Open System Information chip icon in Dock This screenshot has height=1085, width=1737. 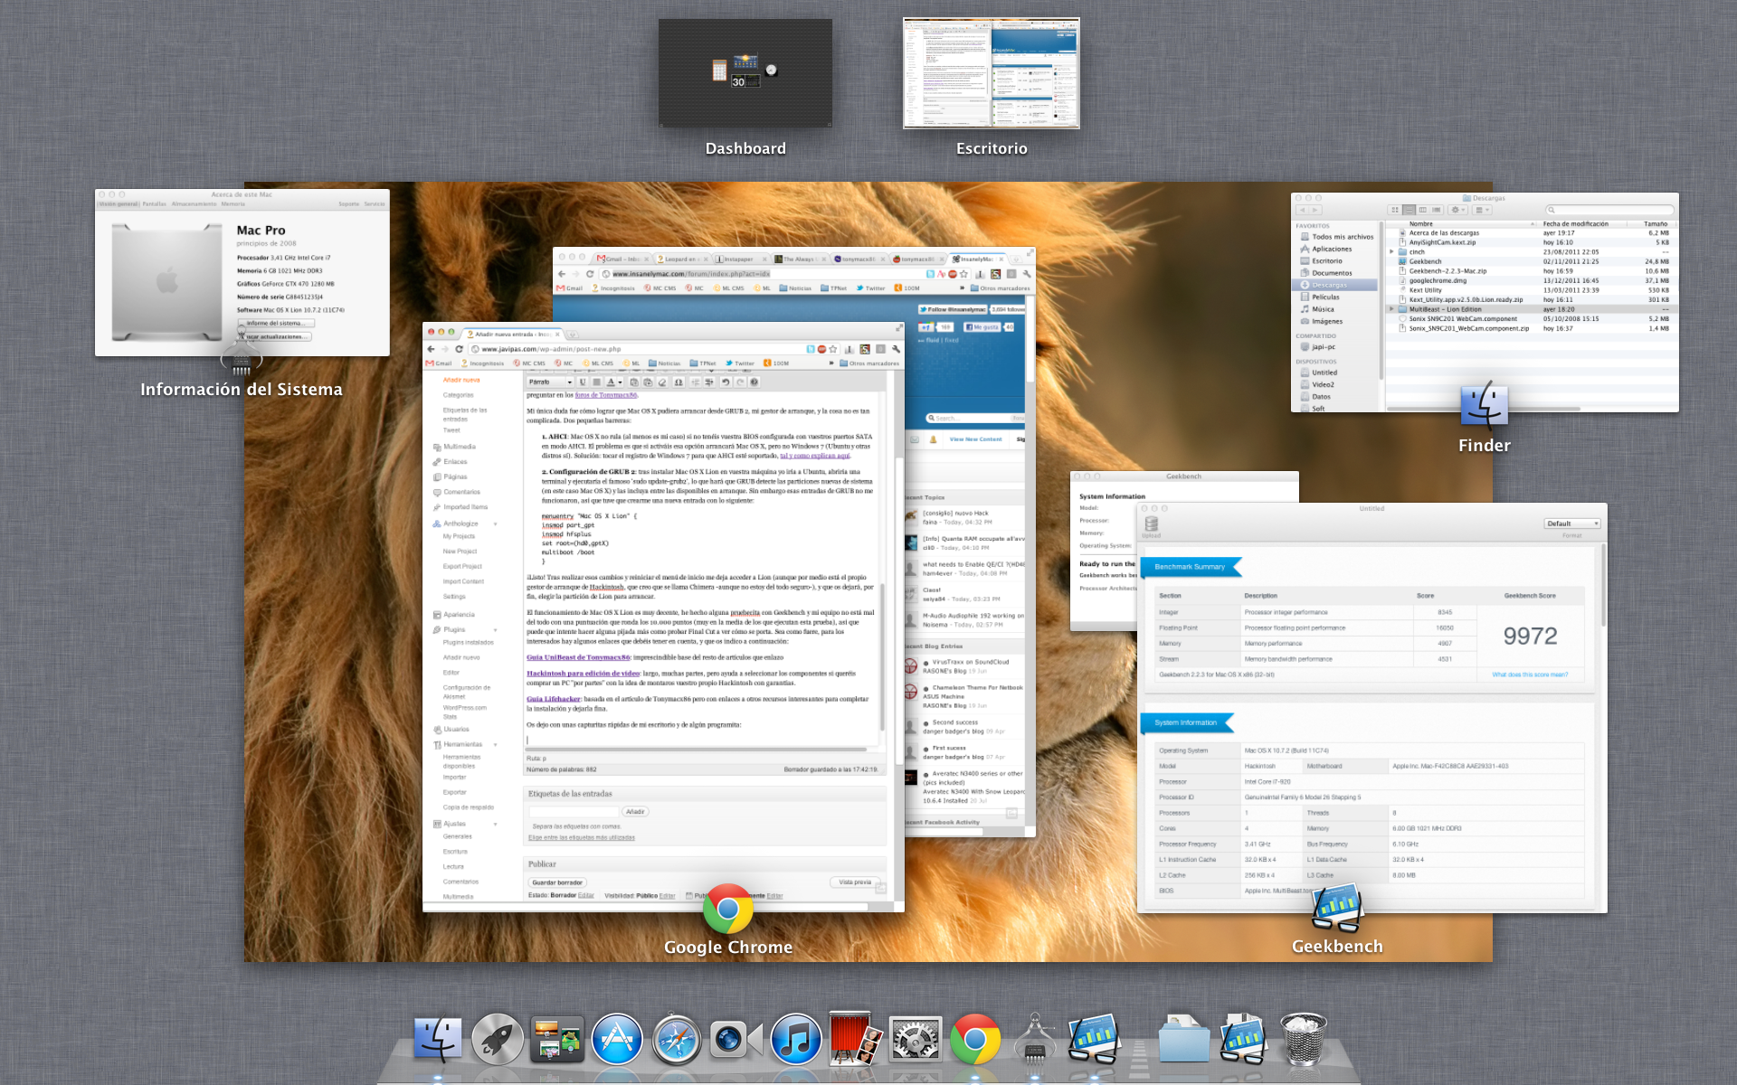(x=1035, y=1038)
